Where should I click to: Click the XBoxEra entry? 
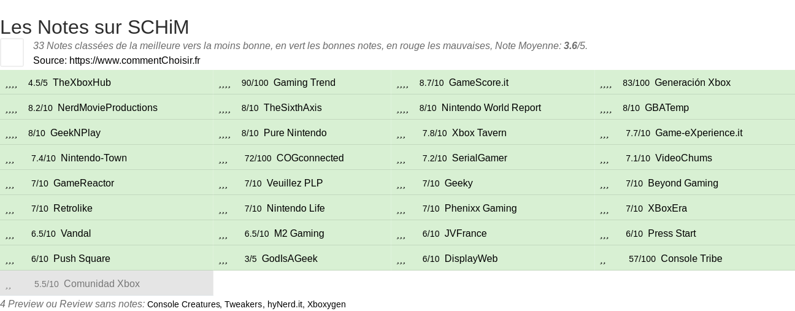tap(667, 209)
